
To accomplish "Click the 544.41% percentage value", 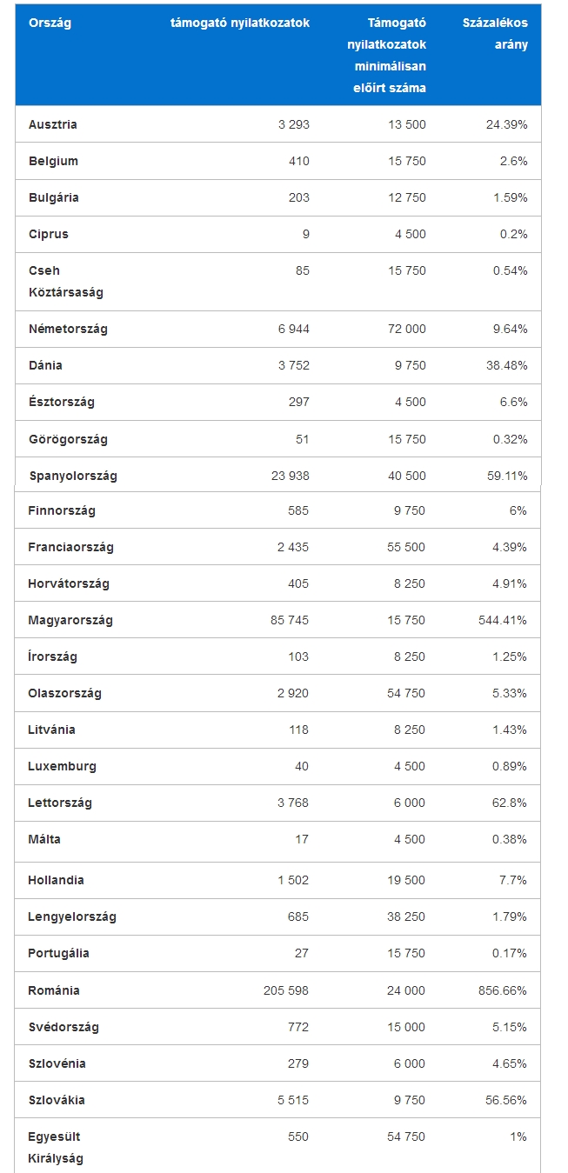I will coord(502,620).
